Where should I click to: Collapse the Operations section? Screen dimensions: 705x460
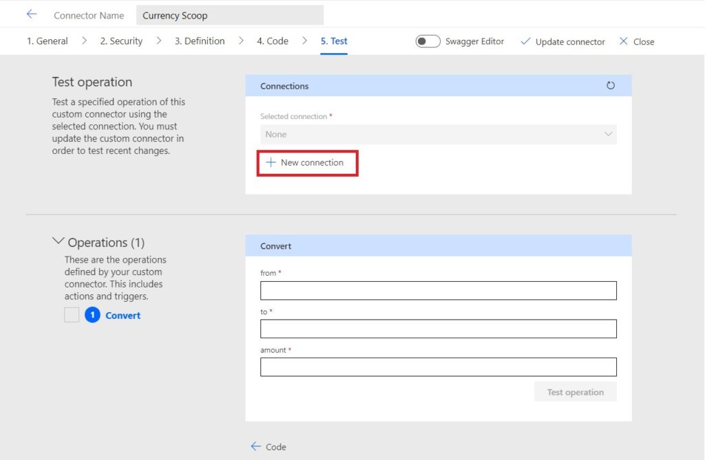coord(59,241)
